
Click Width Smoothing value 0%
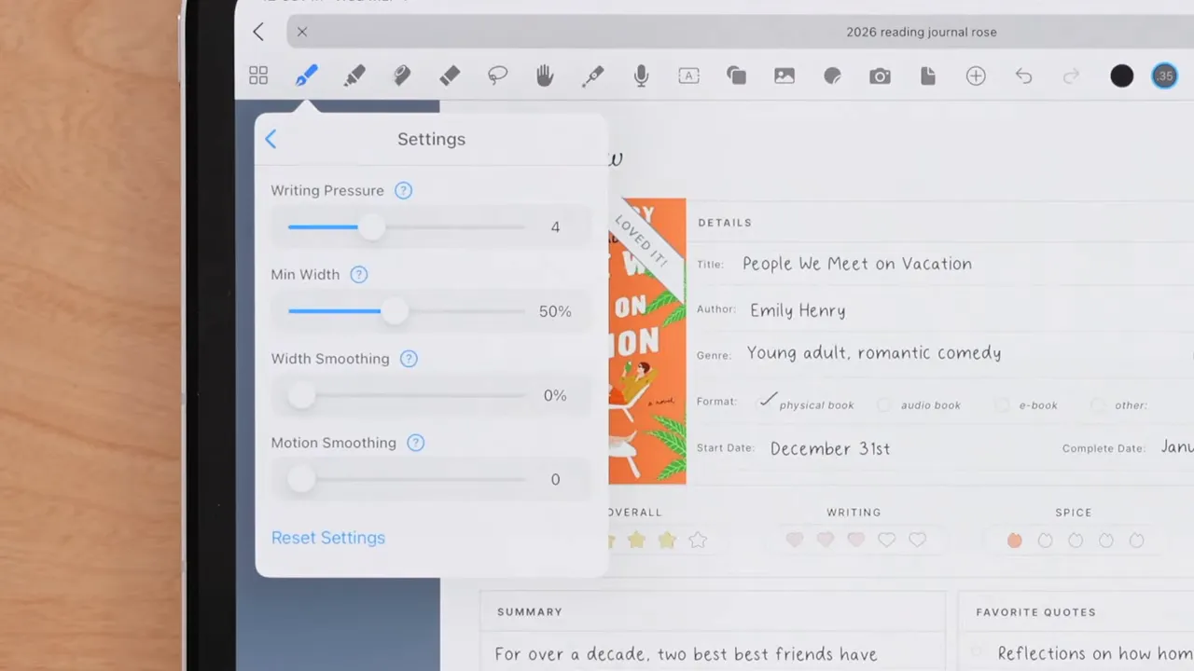(x=555, y=395)
